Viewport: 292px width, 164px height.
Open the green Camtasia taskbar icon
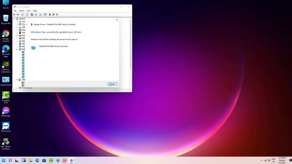click(x=51, y=160)
